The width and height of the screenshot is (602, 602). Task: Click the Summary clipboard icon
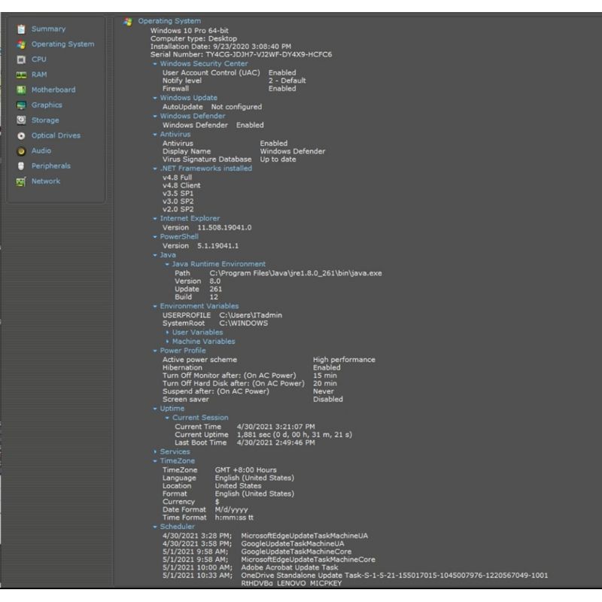tap(21, 29)
